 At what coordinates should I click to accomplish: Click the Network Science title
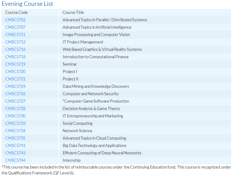point(77,131)
